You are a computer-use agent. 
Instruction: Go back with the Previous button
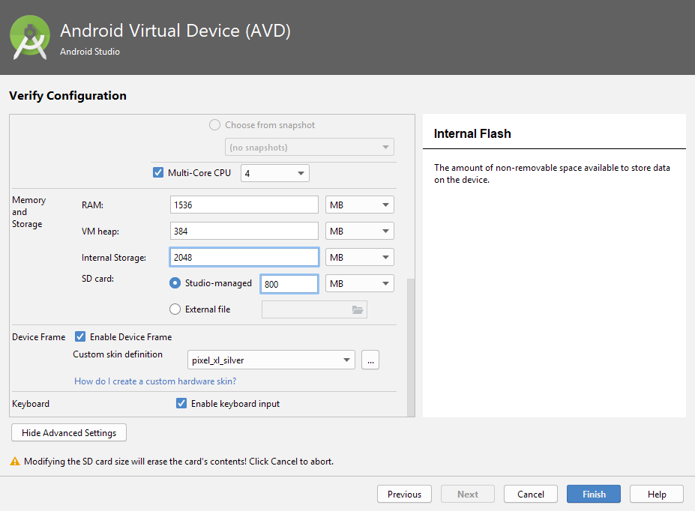(x=404, y=495)
